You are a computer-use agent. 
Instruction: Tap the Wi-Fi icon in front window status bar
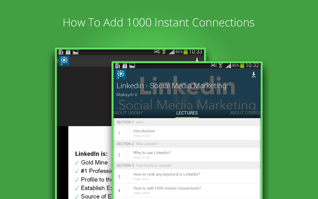(x=221, y=66)
